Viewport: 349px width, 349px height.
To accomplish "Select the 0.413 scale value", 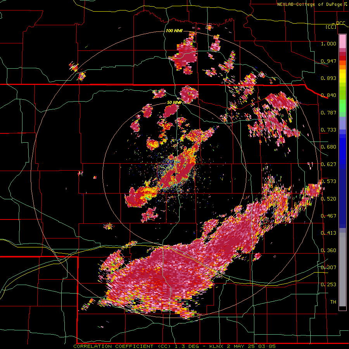I will [328, 233].
